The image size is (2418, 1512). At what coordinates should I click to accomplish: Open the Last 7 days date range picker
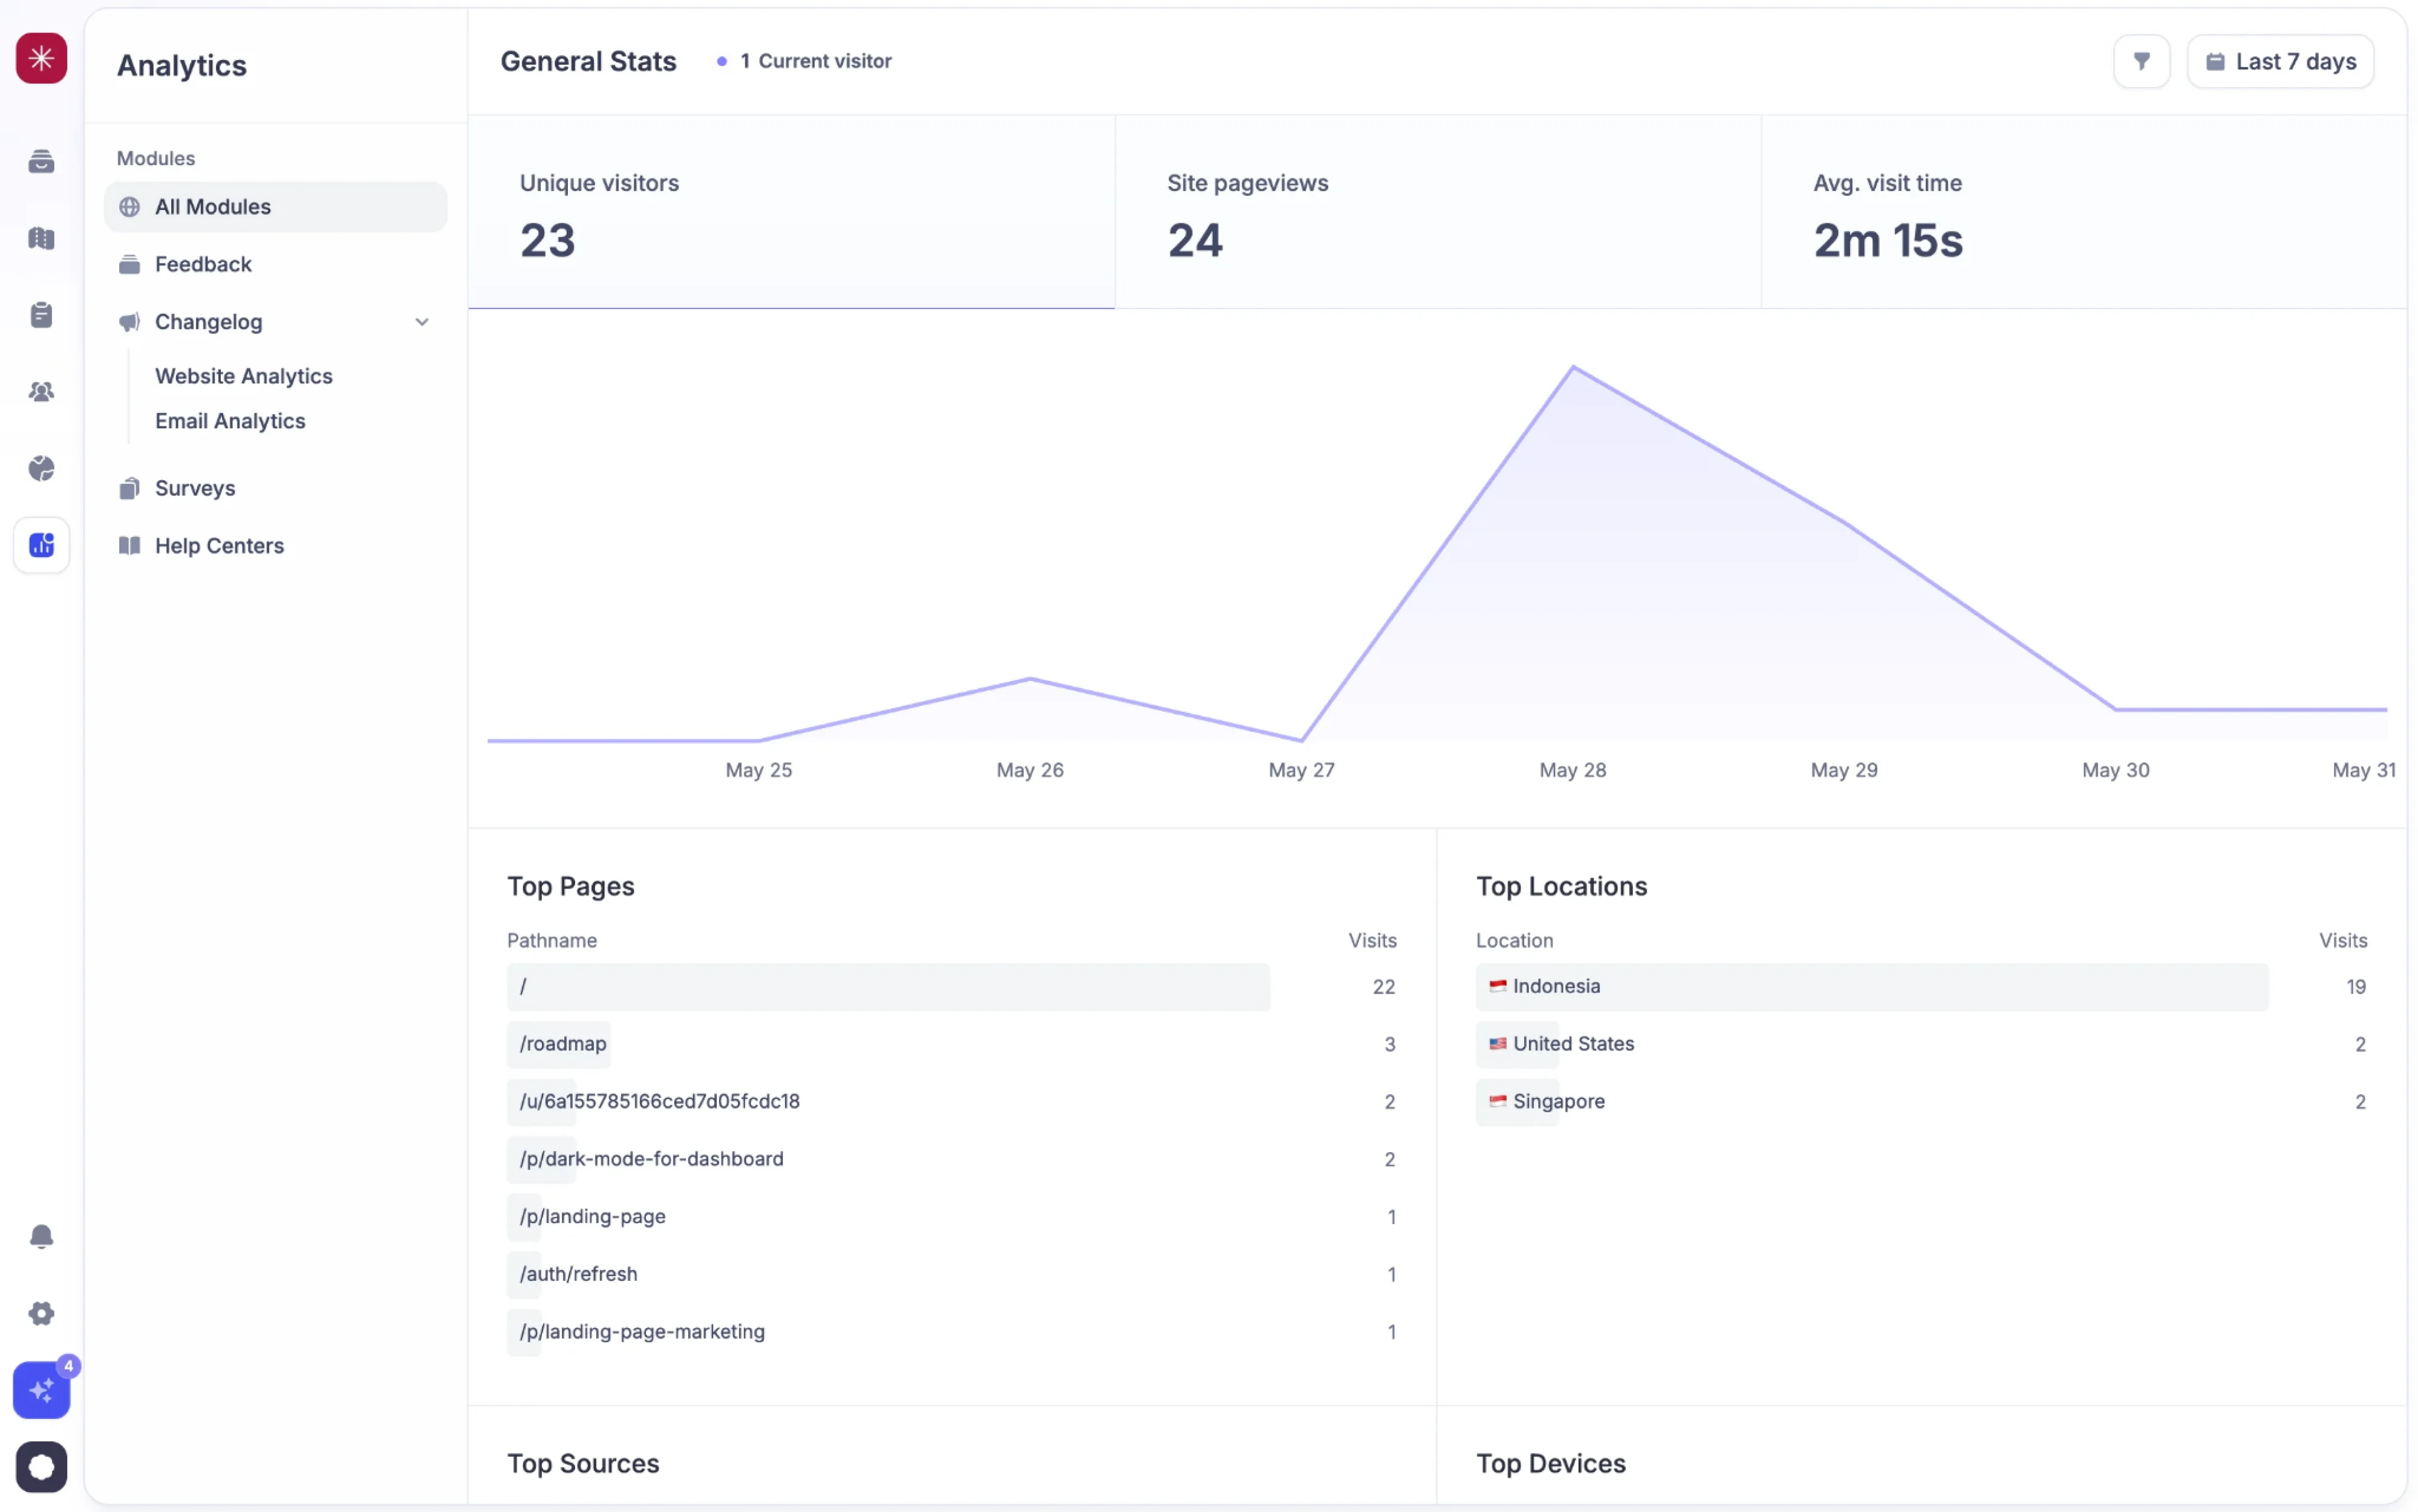tap(2280, 61)
